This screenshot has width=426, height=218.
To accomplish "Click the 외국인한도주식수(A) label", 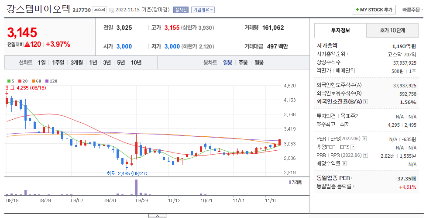I will pyautogui.click(x=339, y=85).
